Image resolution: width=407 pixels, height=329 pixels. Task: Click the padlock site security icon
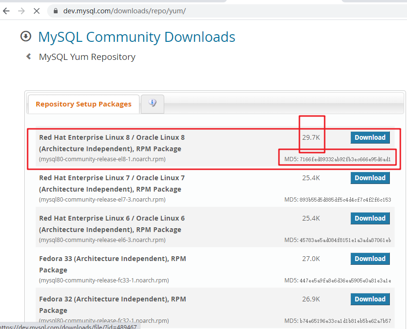click(55, 11)
